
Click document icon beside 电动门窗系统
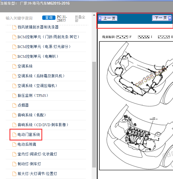point(14,134)
